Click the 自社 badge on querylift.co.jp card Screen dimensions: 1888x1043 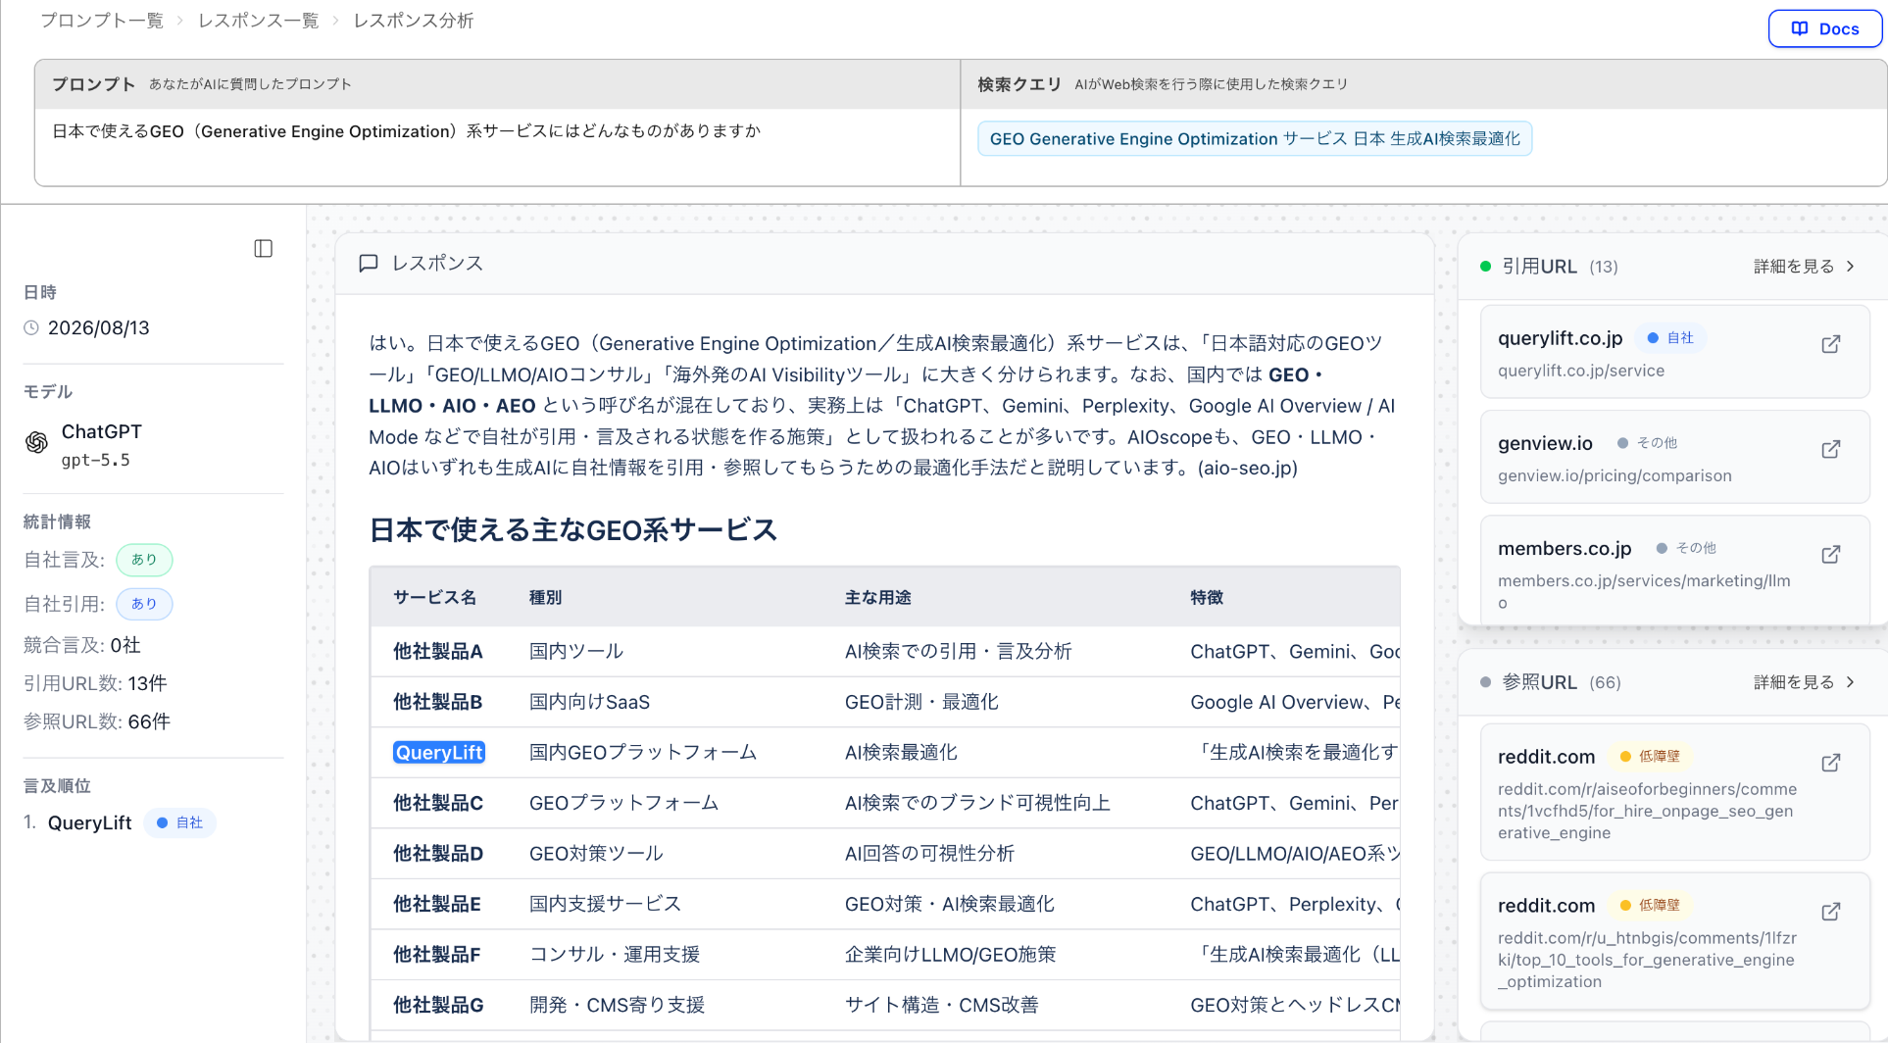click(x=1670, y=338)
